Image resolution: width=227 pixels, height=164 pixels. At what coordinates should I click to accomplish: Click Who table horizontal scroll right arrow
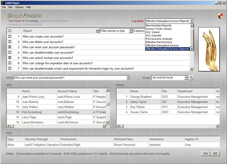pyautogui.click(x=104, y=126)
